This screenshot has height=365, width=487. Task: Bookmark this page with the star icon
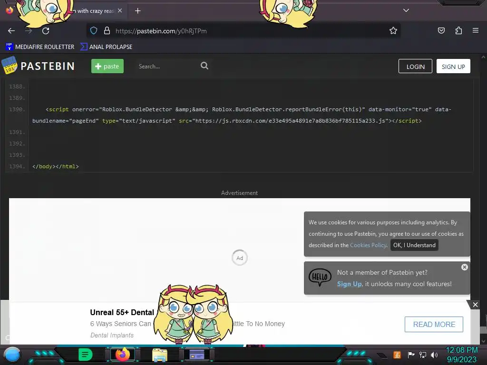[x=393, y=31]
